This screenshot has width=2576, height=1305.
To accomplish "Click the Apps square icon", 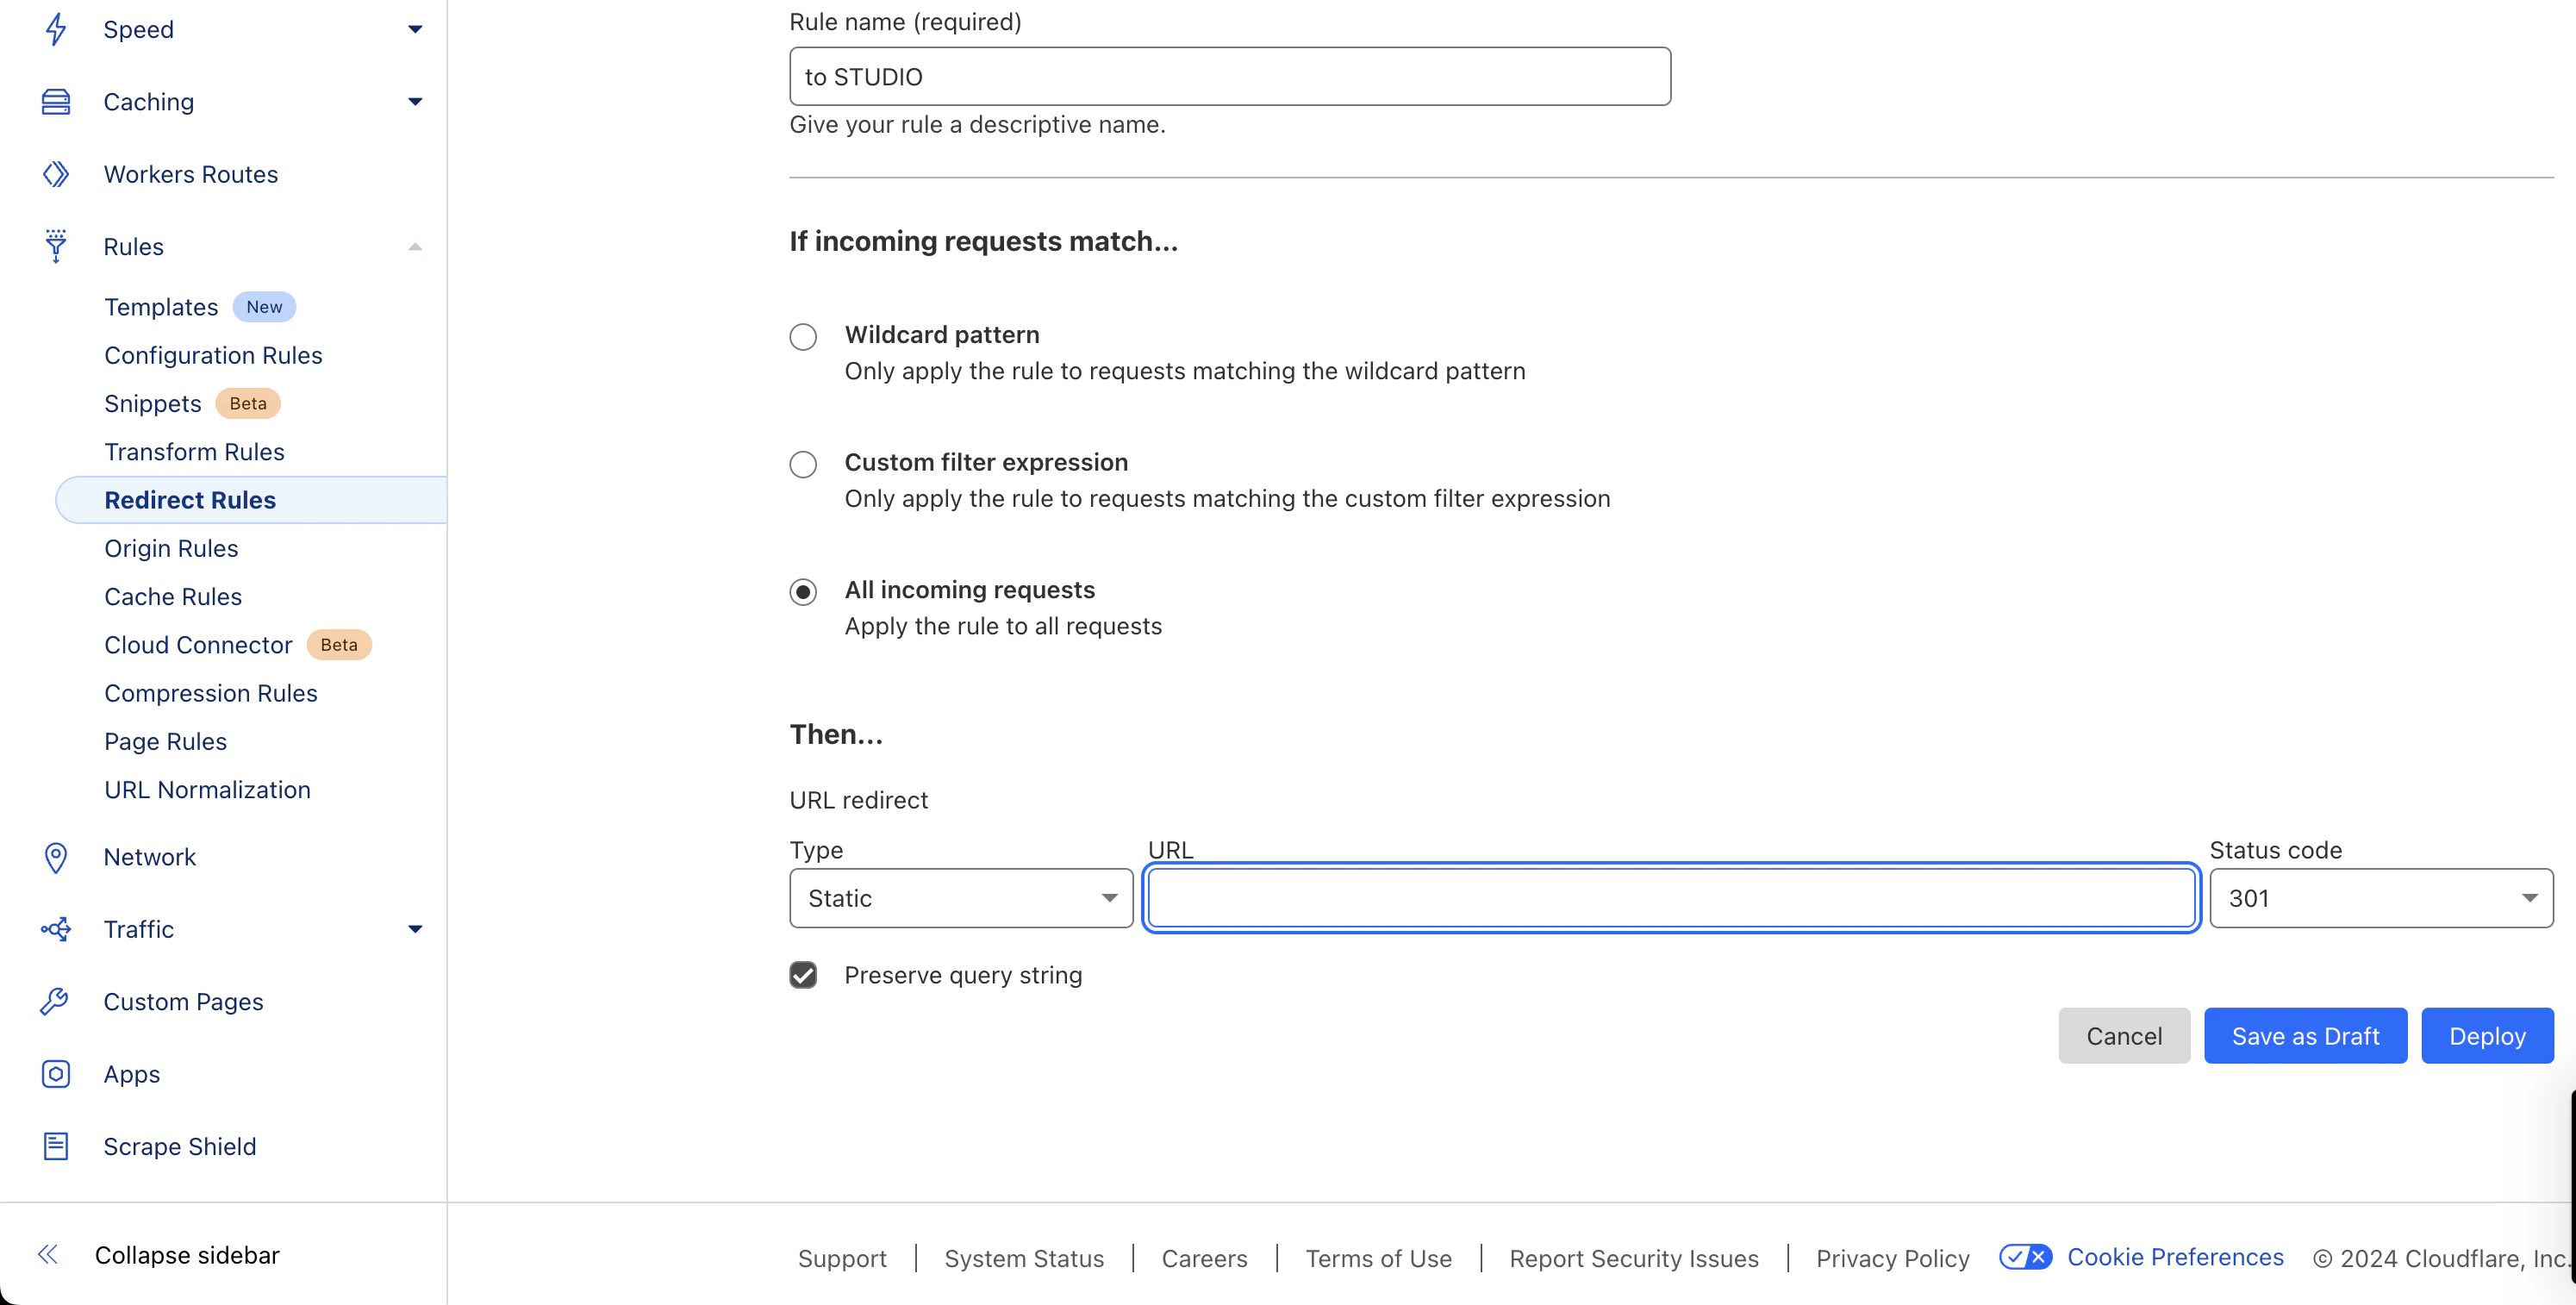I will pos(56,1074).
